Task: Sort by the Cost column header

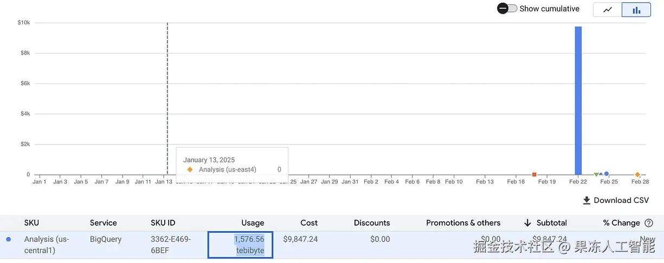Action: click(x=309, y=223)
